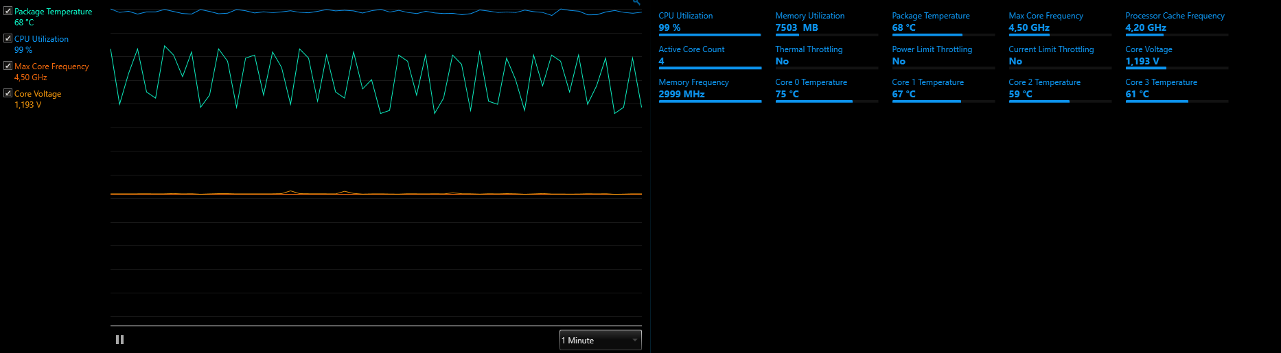Click the 2999 MHz memory frequency value
1281x353 pixels.
tap(681, 95)
